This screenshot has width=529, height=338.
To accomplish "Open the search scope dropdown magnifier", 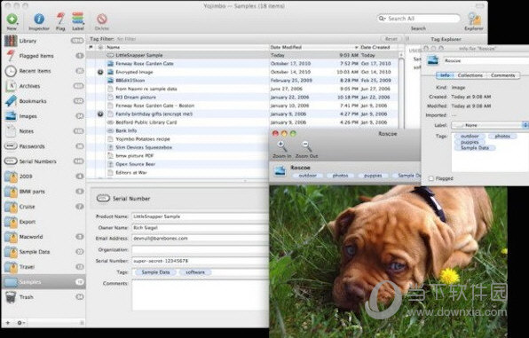I will pos(382,19).
